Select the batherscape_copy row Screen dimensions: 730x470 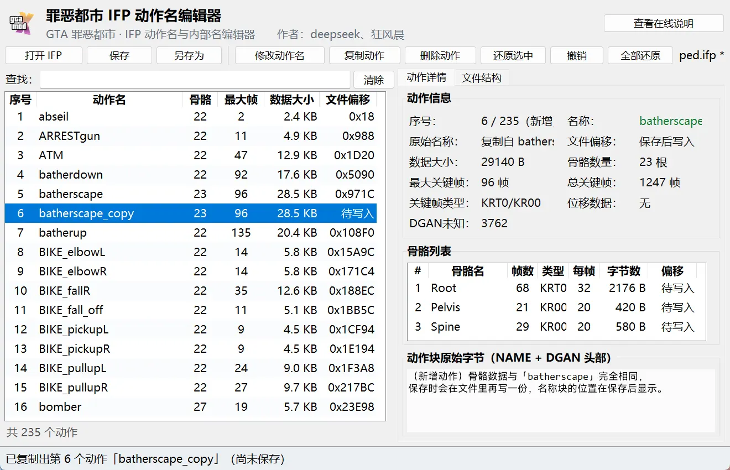point(191,213)
